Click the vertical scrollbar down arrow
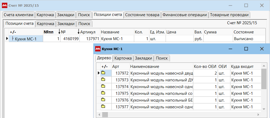Image resolution: width=270 pixels, height=118 pixels. point(264,109)
